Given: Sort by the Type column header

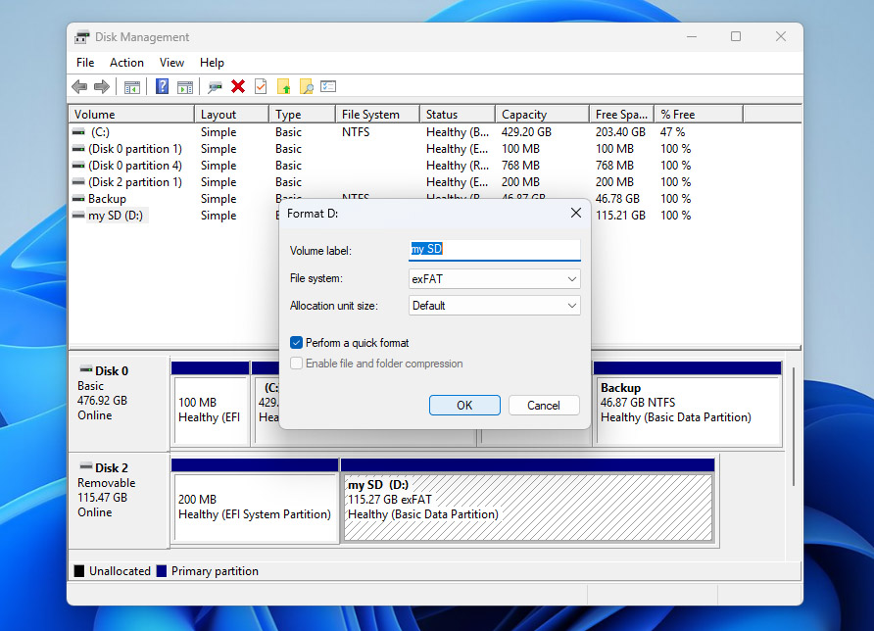Looking at the screenshot, I should [303, 115].
